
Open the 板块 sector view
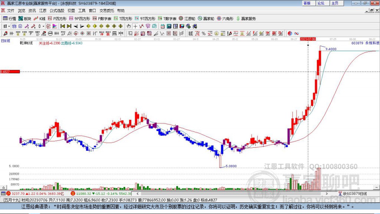25,19
